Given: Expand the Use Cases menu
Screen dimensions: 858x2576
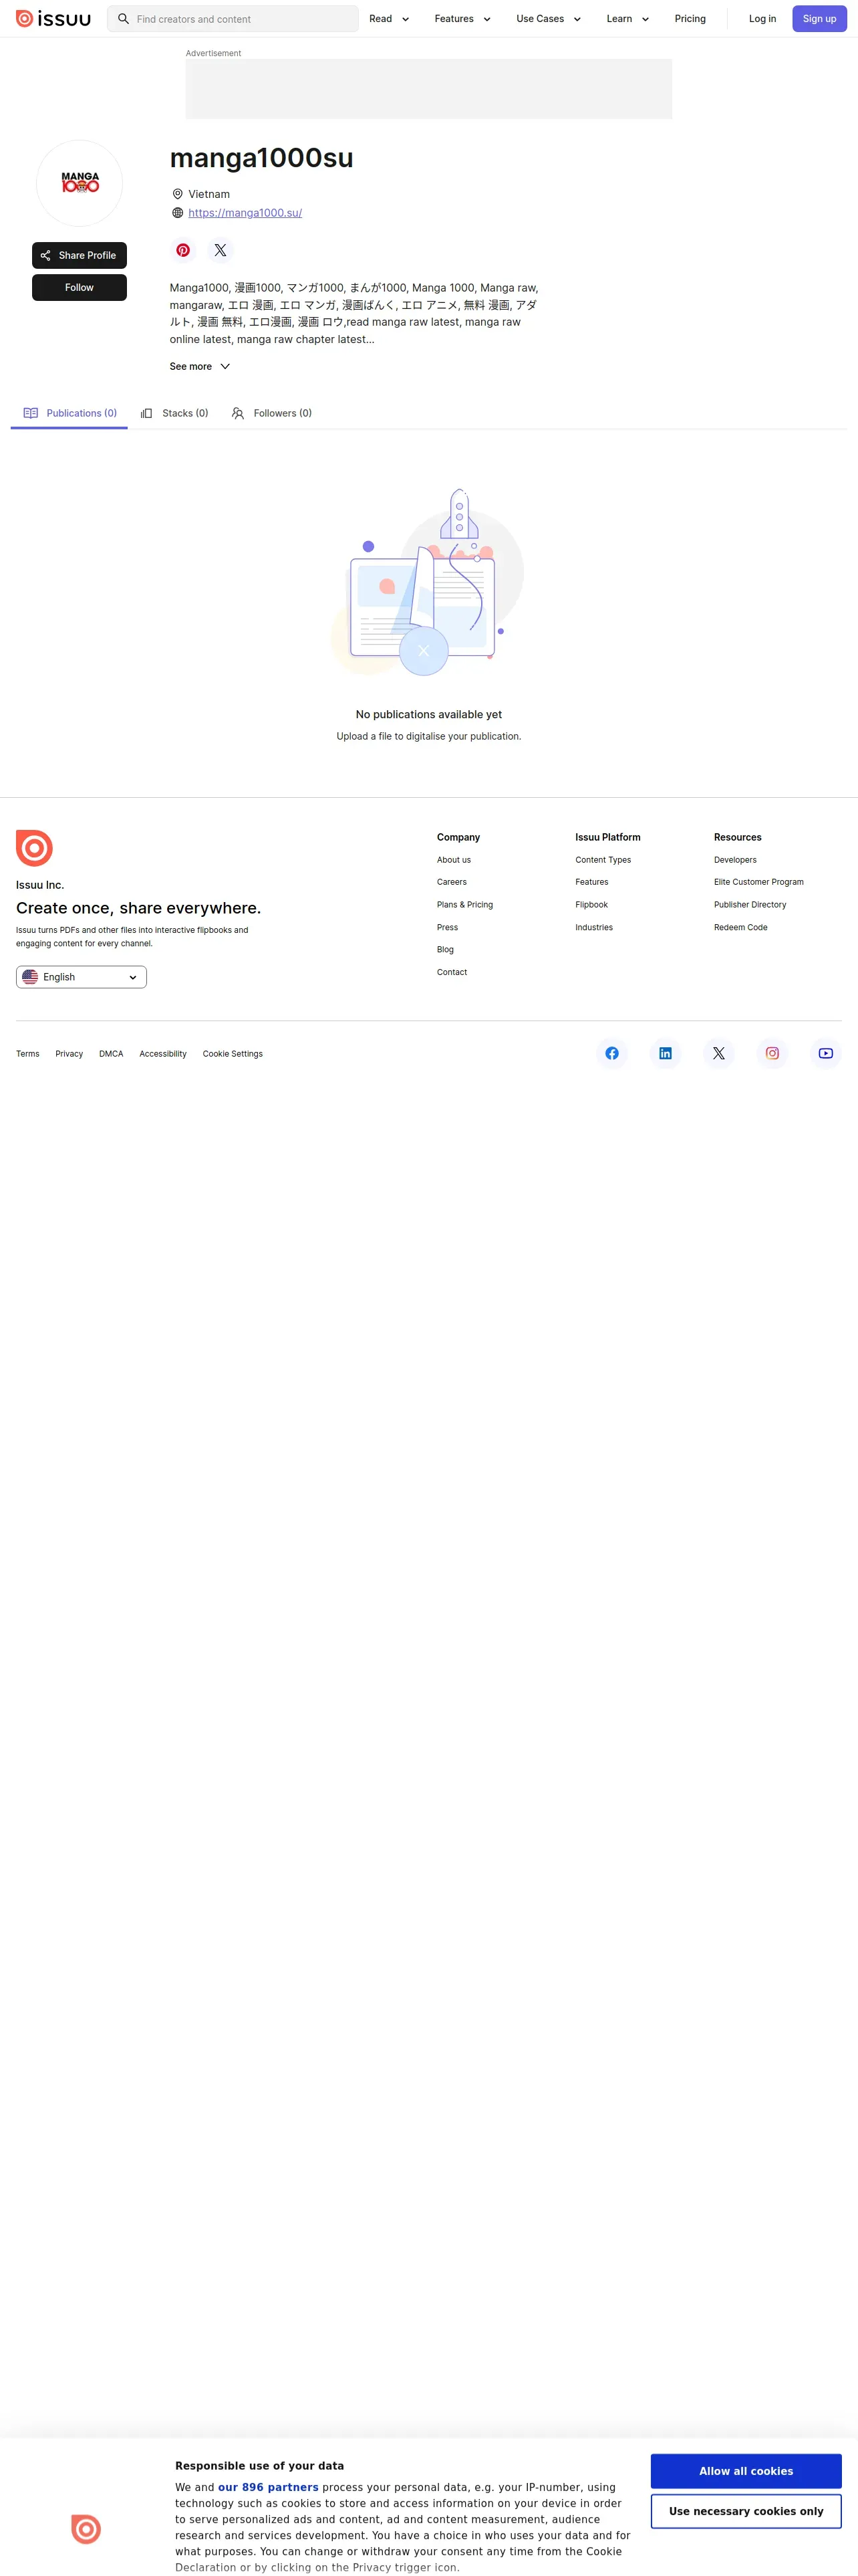Looking at the screenshot, I should [x=549, y=19].
